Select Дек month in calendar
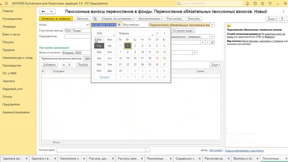This screenshot has width=288, height=162. click(x=110, y=71)
